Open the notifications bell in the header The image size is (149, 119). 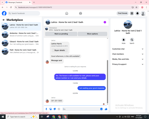click(x=137, y=13)
